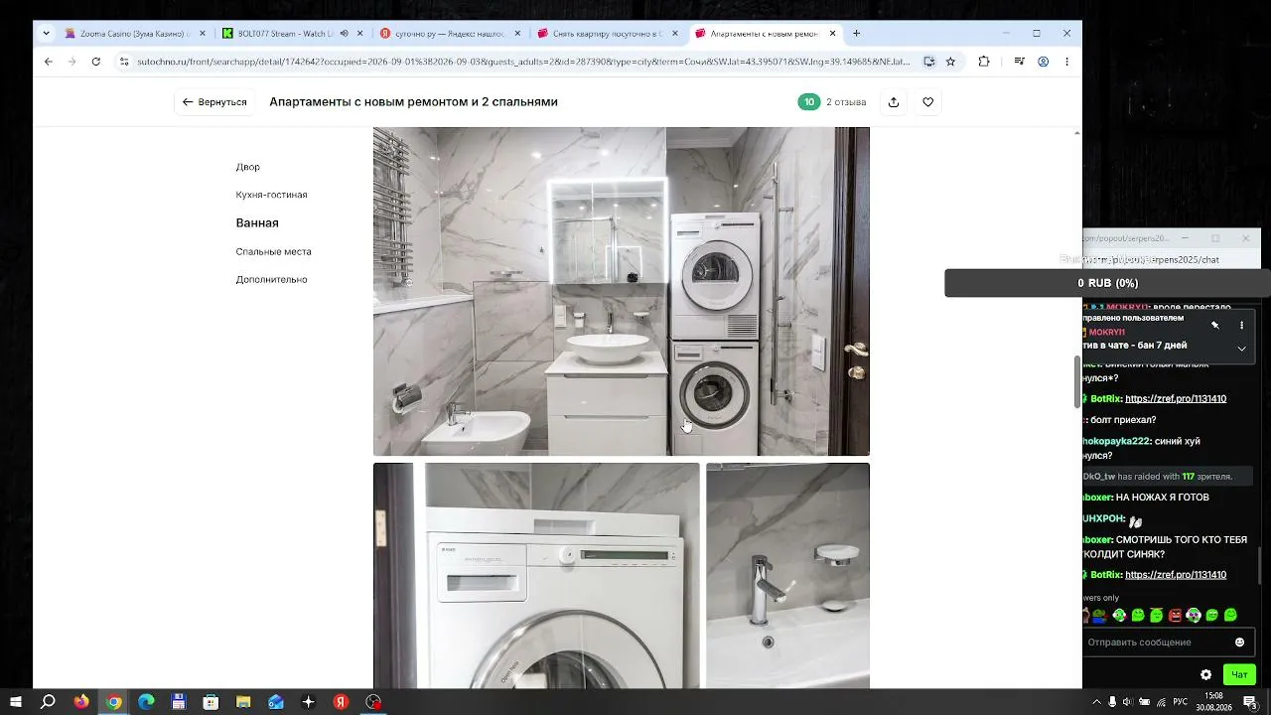1271x715 pixels.
Task: Click the green rating badge 10
Action: pos(809,102)
